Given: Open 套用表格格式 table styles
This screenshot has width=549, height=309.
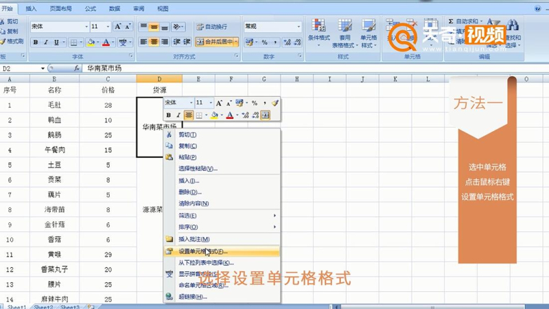Looking at the screenshot, I should pyautogui.click(x=345, y=33).
